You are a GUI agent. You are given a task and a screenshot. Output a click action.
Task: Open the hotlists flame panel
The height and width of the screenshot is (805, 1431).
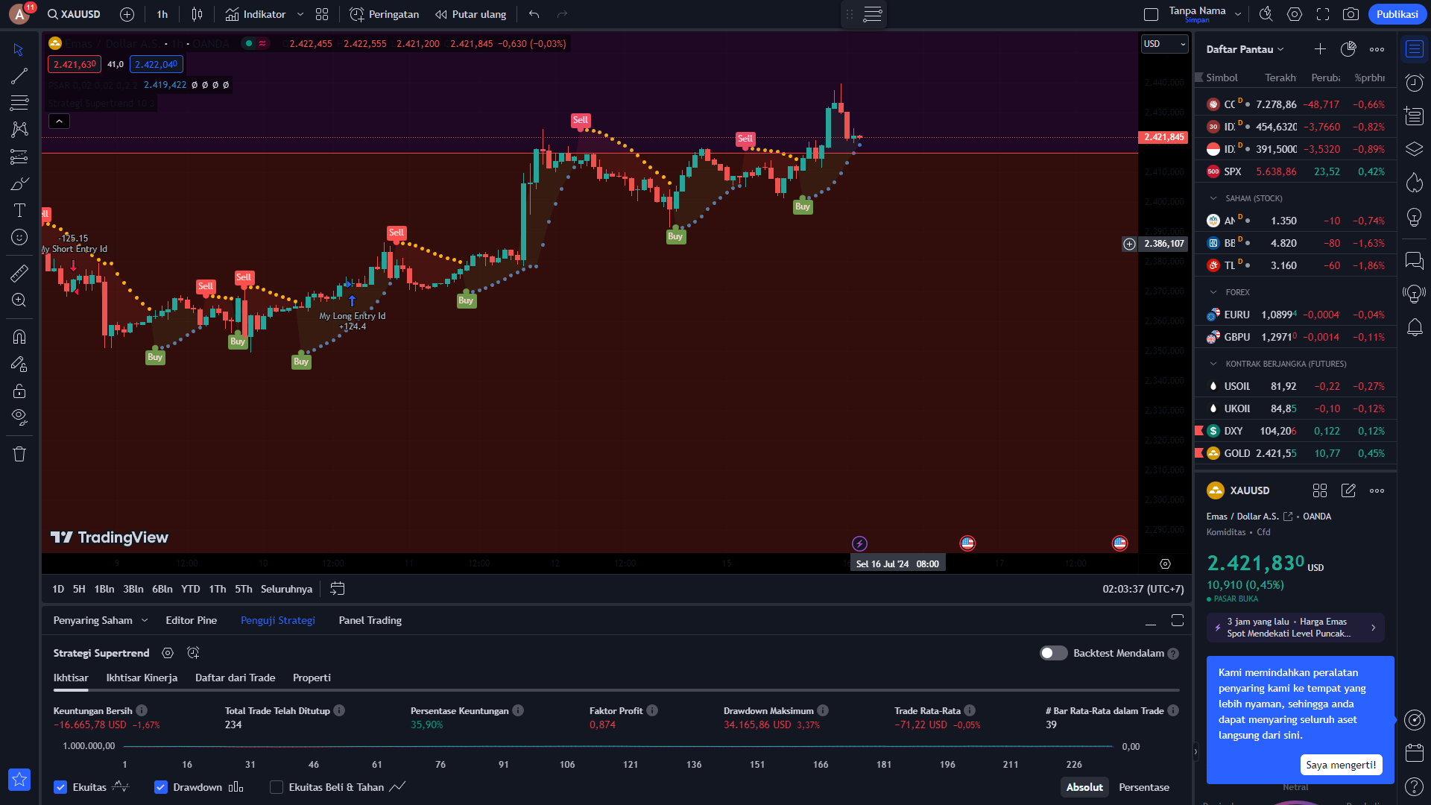pos(1414,183)
